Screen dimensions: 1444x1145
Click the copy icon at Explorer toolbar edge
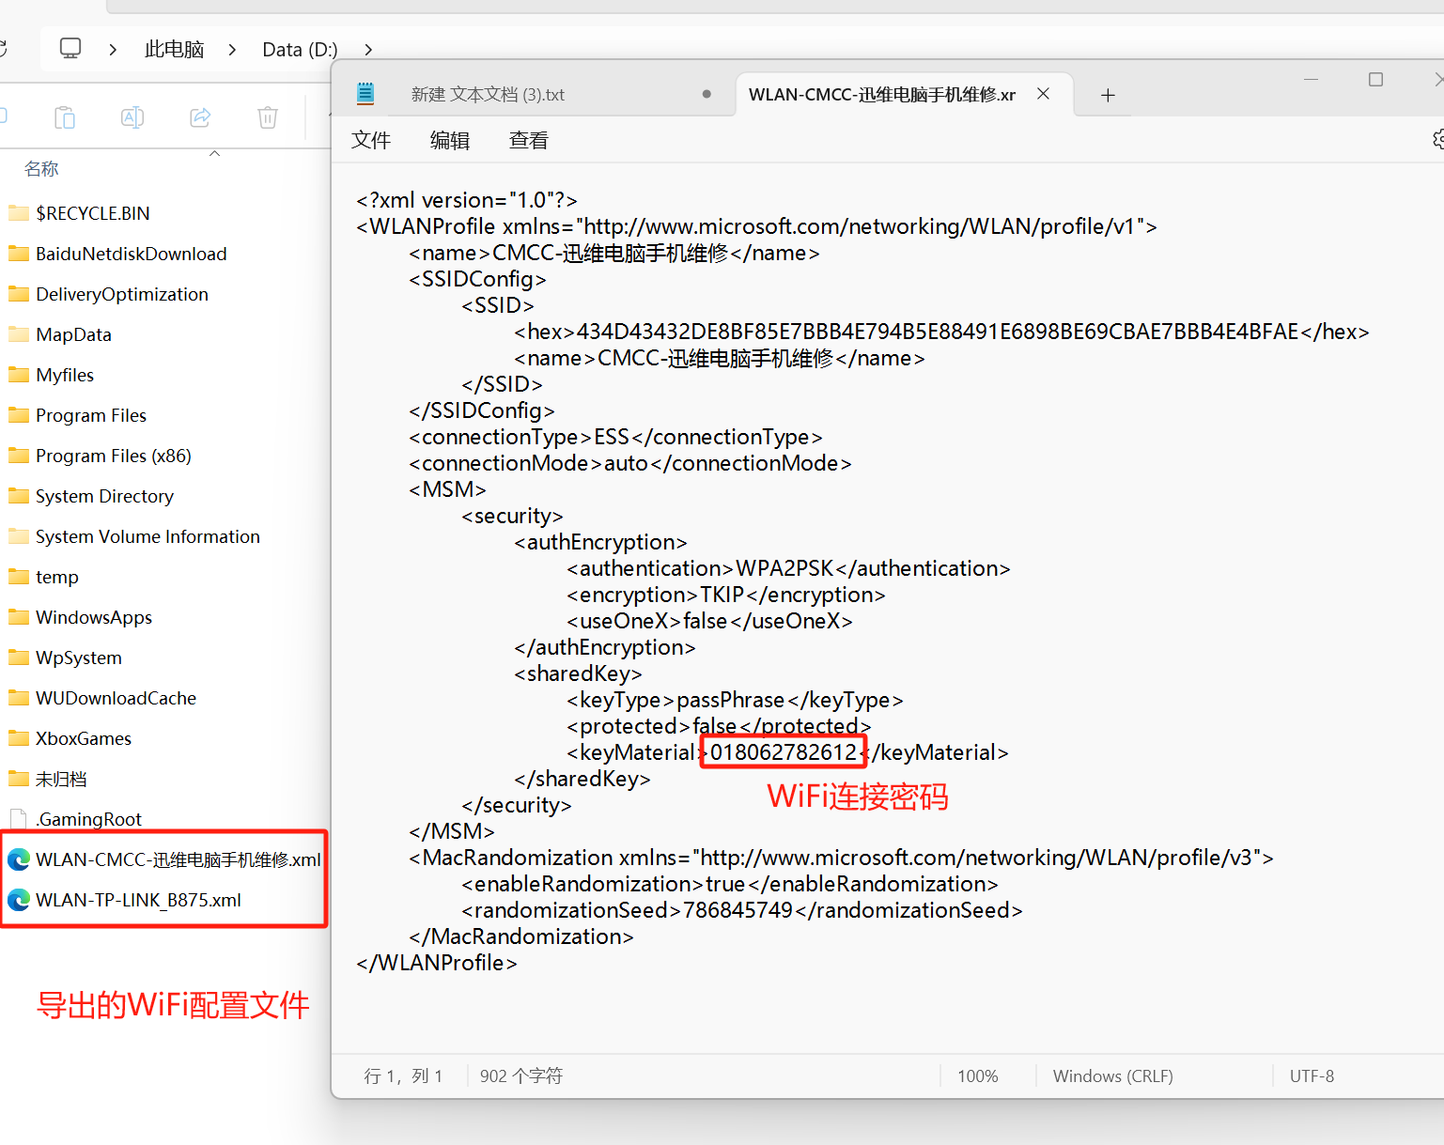tap(3, 116)
